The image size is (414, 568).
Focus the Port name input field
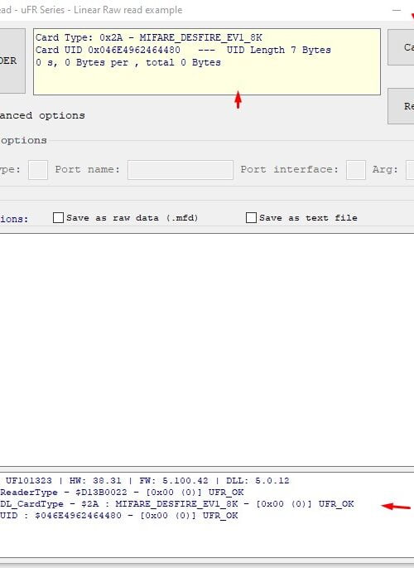(x=180, y=170)
